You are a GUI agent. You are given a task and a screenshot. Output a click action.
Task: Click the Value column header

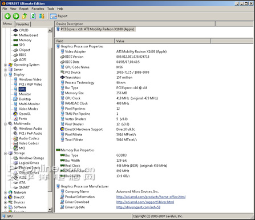[163, 41]
